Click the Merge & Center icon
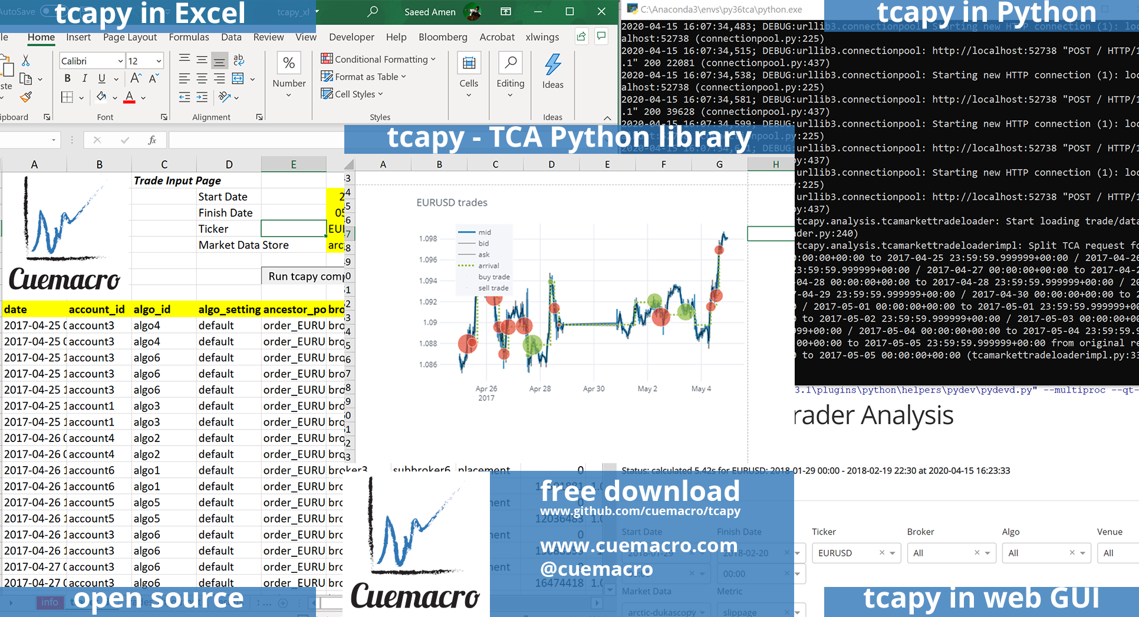Image resolution: width=1139 pixels, height=617 pixels. (238, 78)
